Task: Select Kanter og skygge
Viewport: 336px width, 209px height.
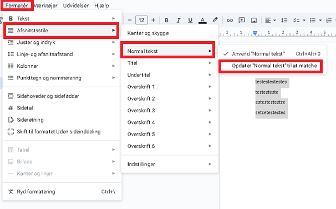Action: 170,33
